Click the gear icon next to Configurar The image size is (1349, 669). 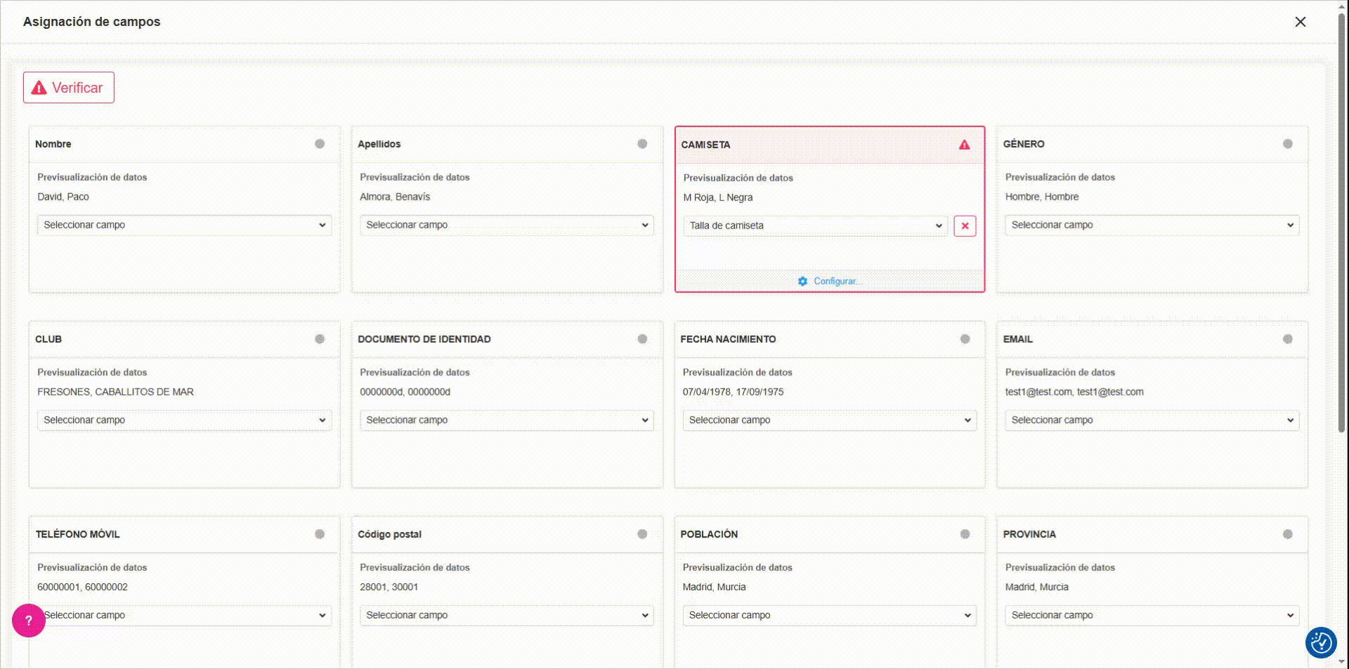point(802,281)
